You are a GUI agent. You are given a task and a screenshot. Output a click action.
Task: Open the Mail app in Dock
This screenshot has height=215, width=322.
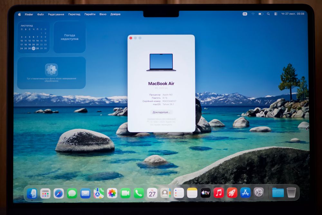coord(85,193)
